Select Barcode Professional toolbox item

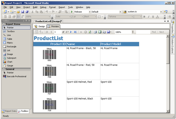(16, 76)
